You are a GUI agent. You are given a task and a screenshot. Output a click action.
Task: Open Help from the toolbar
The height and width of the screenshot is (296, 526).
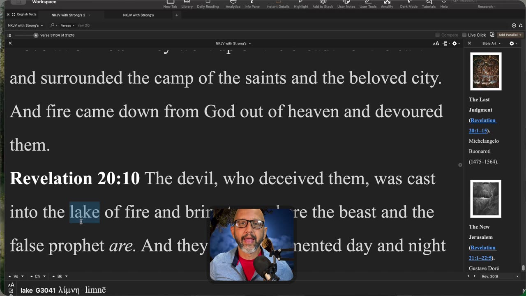pos(444,4)
